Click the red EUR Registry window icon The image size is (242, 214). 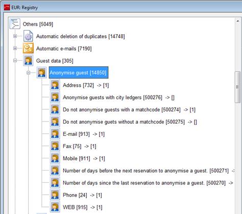pyautogui.click(x=7, y=8)
